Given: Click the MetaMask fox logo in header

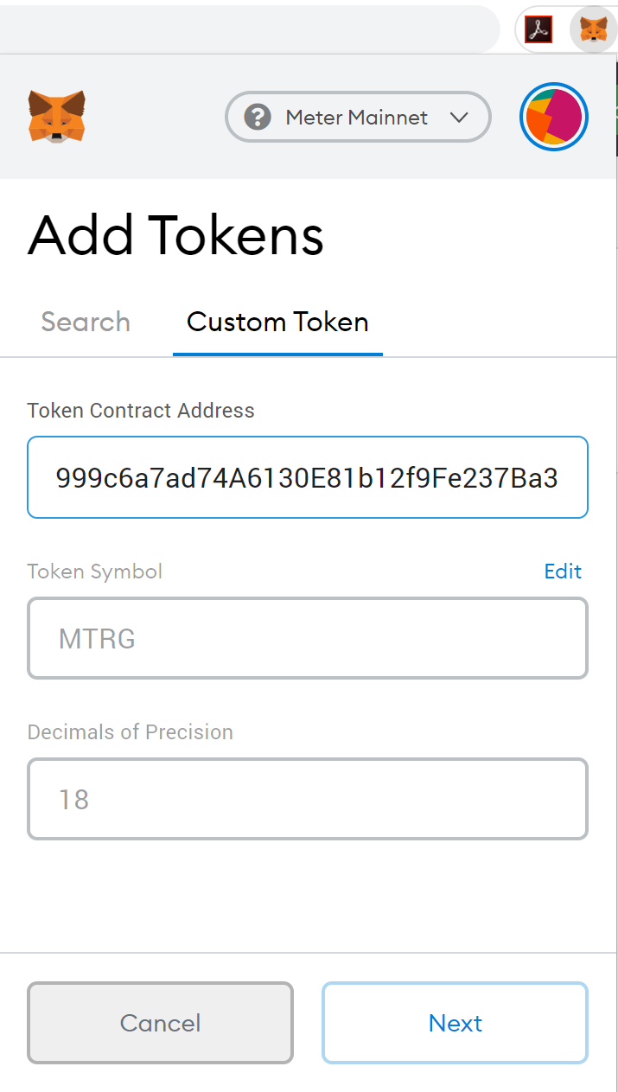Looking at the screenshot, I should tap(57, 117).
